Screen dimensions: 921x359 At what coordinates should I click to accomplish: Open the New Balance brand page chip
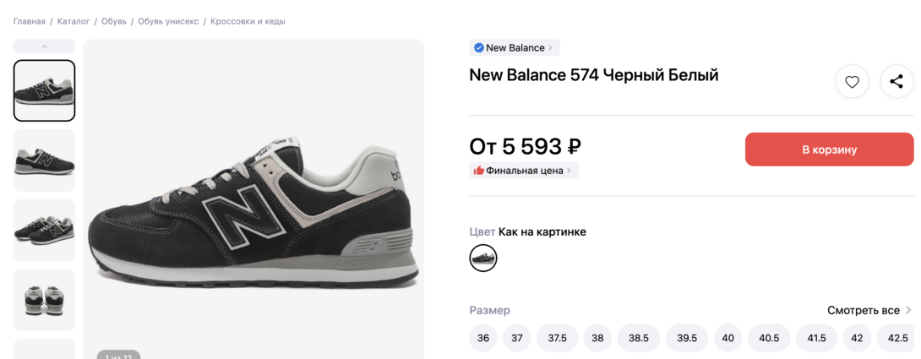[x=515, y=48]
